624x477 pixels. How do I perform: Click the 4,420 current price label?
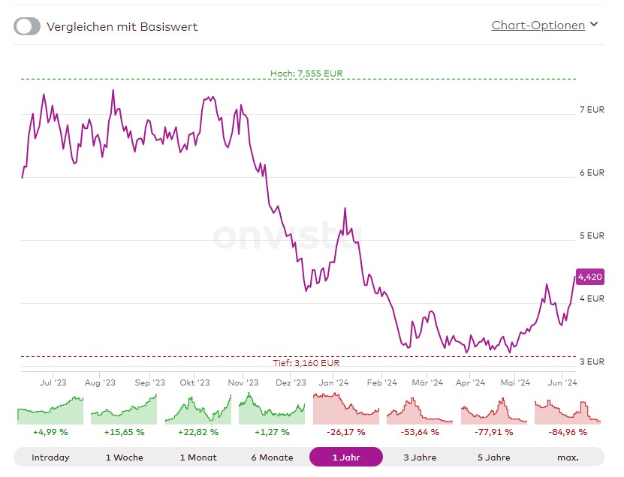(x=589, y=277)
